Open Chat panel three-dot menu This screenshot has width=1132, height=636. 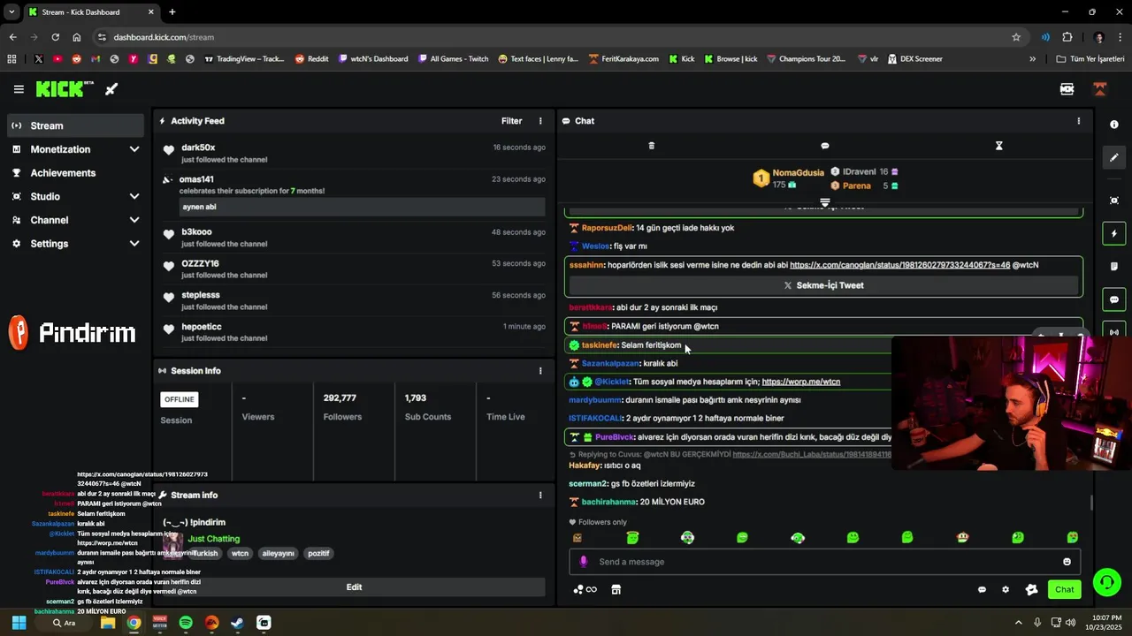pyautogui.click(x=1078, y=121)
